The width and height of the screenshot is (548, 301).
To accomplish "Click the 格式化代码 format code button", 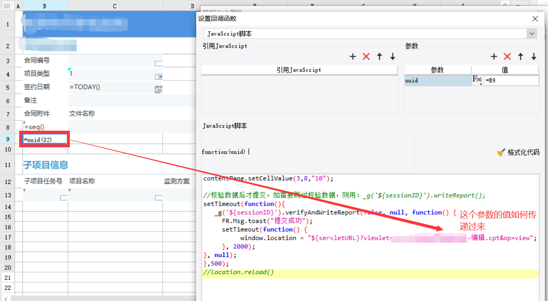I will pos(518,152).
